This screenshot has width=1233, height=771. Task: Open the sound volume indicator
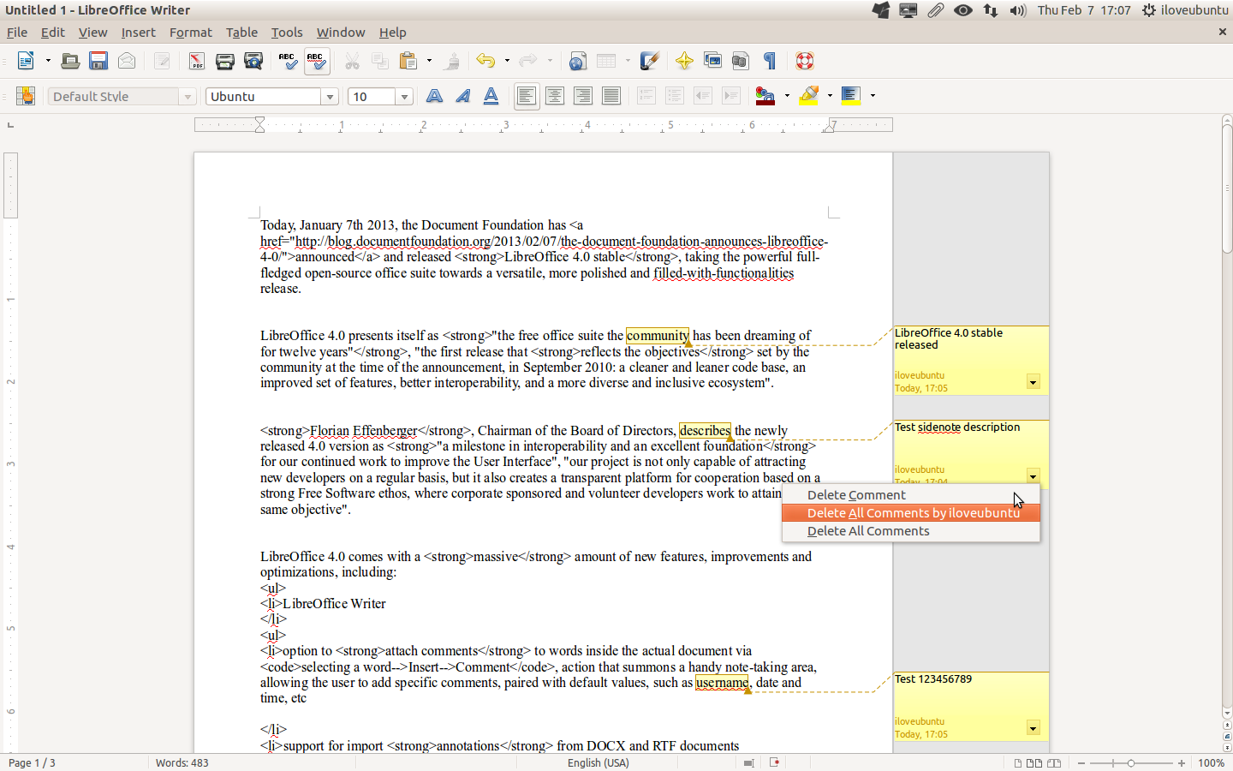click(x=1017, y=10)
